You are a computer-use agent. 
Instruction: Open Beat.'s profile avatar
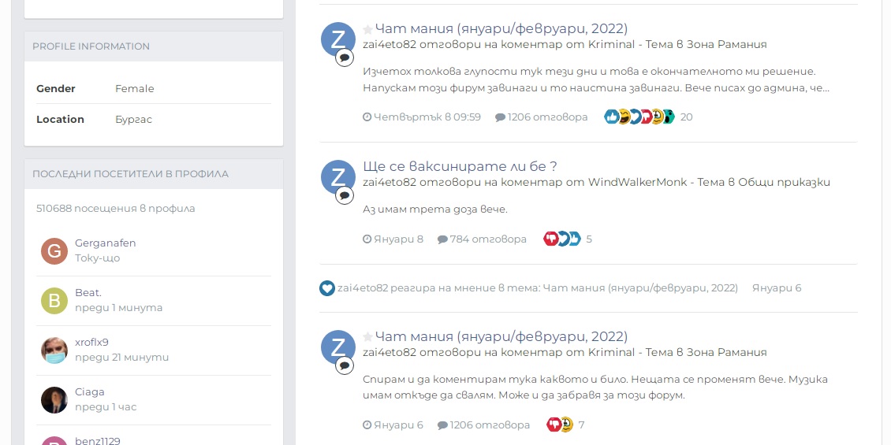[54, 301]
